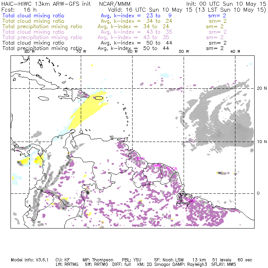Click purple 'Total precipitation mixing ratio' legend label

click(42, 37)
